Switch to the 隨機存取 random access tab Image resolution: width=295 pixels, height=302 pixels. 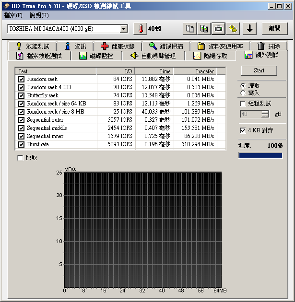coord(210,56)
